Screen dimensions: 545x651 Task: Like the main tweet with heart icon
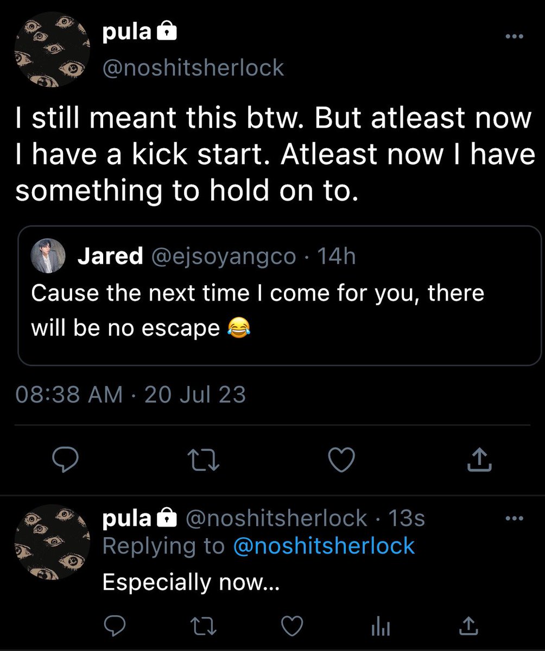(343, 461)
